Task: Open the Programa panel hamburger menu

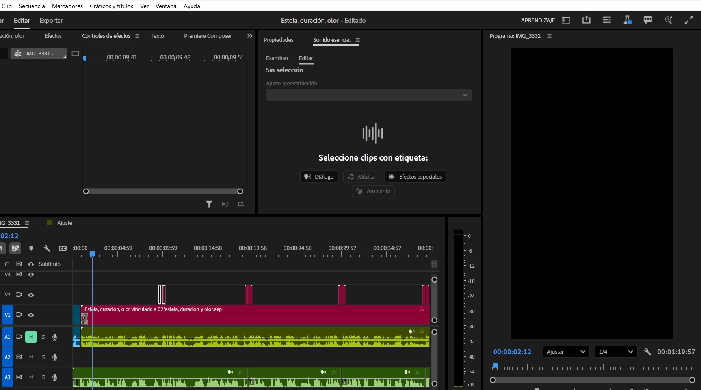Action: 549,36
